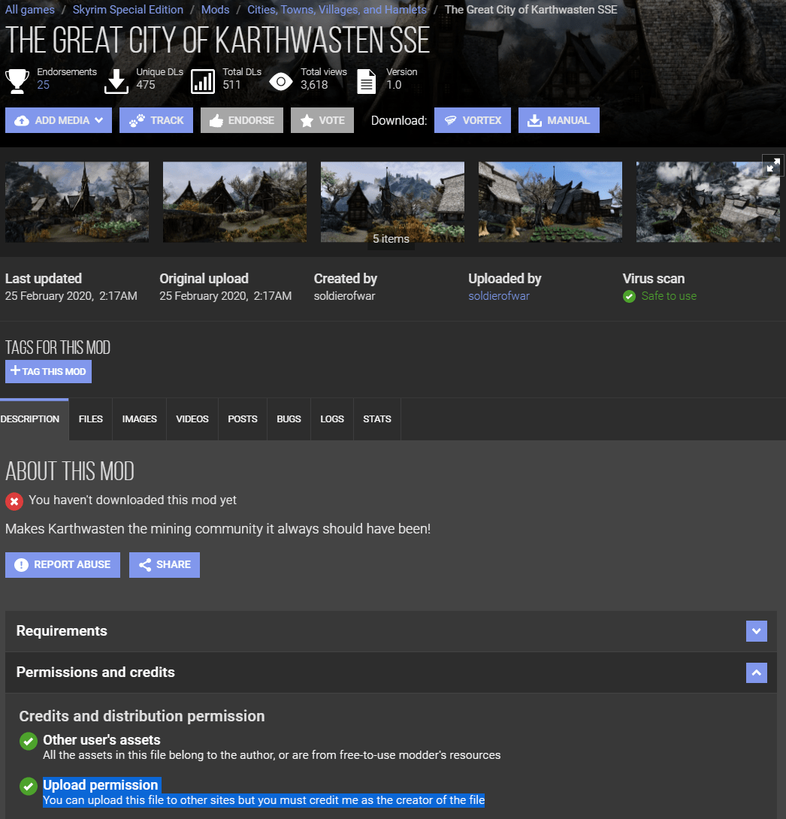Open the third thumbnail labeled 5 items

click(392, 201)
